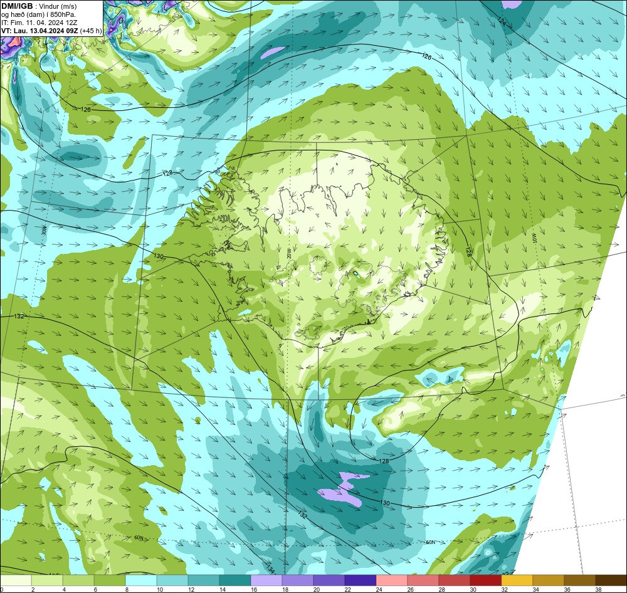Select the 28–30 m/s red legend swatch
The height and width of the screenshot is (593, 627).
click(454, 580)
